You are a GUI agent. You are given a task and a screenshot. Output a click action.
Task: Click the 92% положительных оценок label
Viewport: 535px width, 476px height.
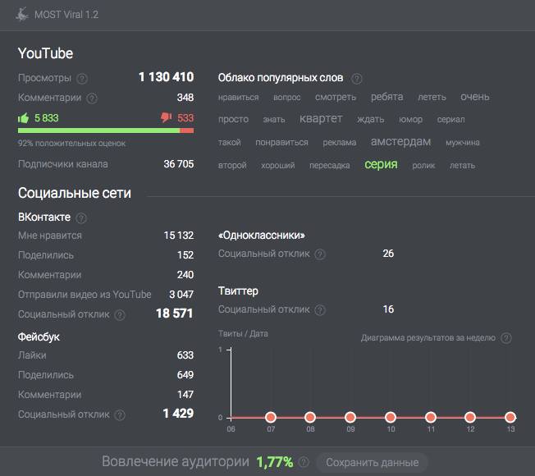(x=71, y=144)
